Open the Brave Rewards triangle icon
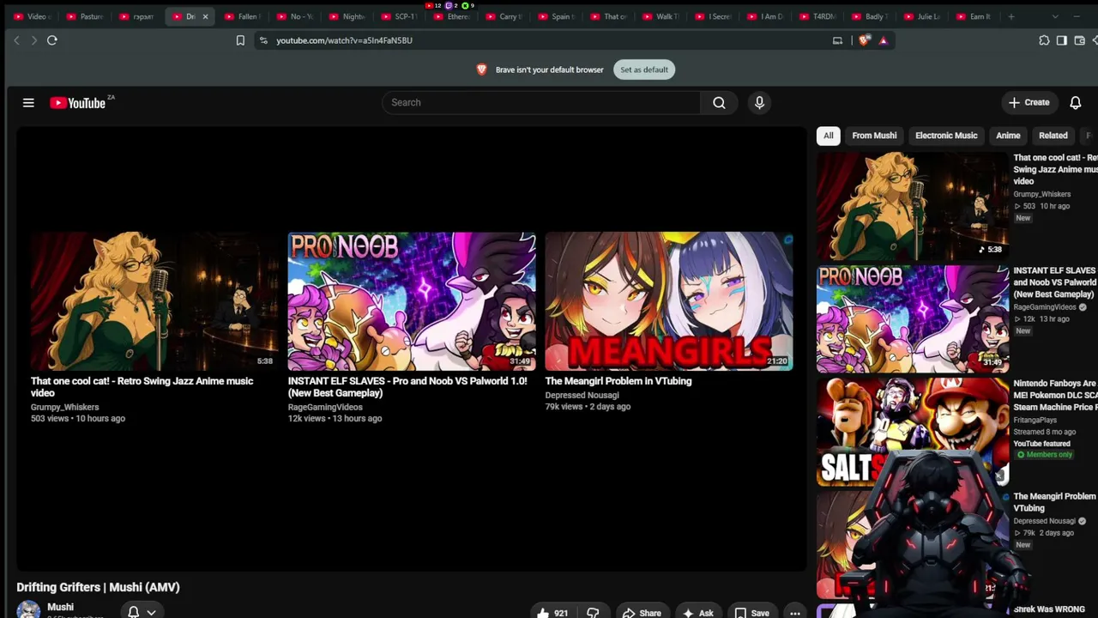Image resolution: width=1098 pixels, height=618 pixels. point(883,40)
